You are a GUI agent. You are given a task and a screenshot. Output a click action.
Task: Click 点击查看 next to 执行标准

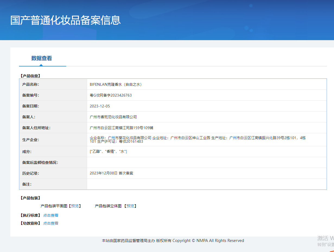pos(51,216)
